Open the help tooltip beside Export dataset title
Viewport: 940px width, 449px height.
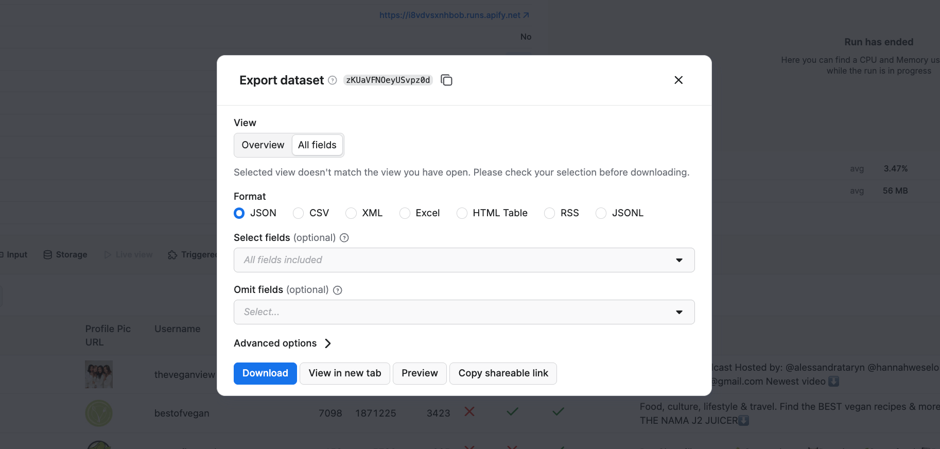click(333, 80)
